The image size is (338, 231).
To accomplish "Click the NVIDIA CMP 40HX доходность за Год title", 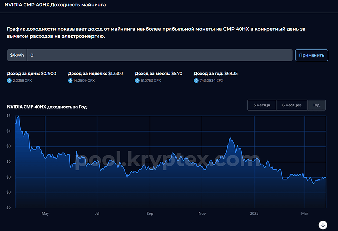I will tap(47, 107).
